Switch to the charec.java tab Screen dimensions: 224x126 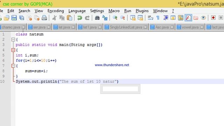tap(11, 27)
